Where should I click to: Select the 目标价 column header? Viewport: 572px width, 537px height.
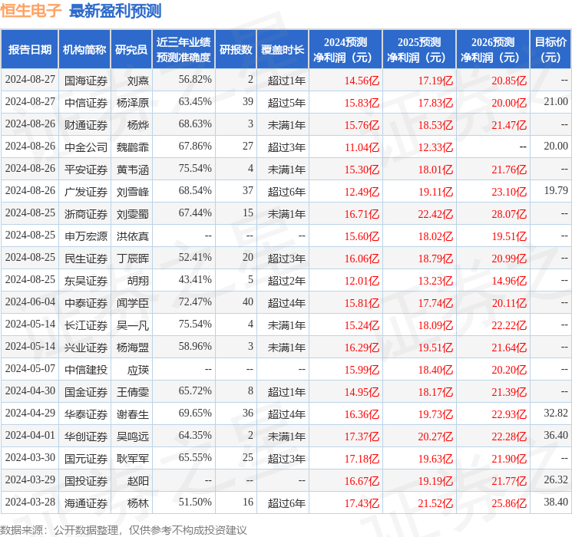coord(551,49)
